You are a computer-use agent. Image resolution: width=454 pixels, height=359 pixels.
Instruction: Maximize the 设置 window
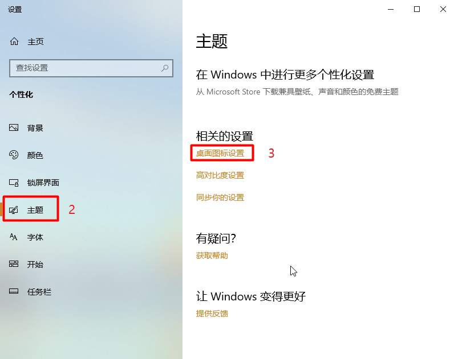coord(417,9)
